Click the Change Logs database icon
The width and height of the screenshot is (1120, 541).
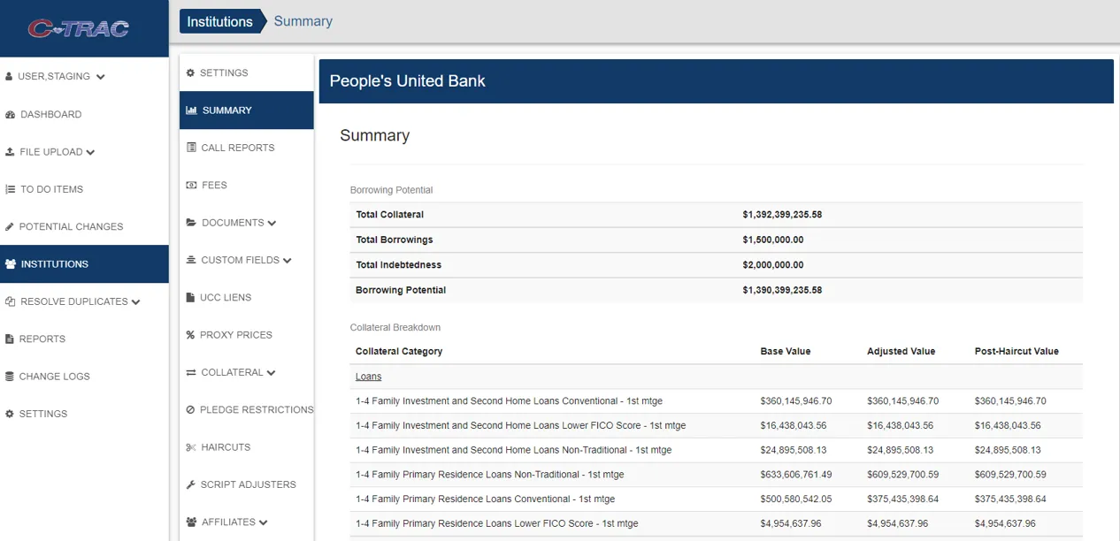[x=10, y=377]
